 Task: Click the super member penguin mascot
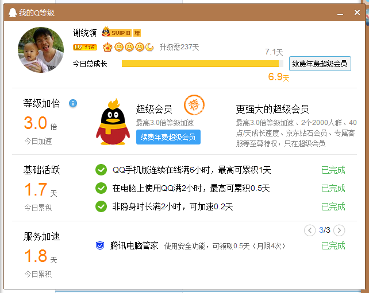tap(113, 122)
